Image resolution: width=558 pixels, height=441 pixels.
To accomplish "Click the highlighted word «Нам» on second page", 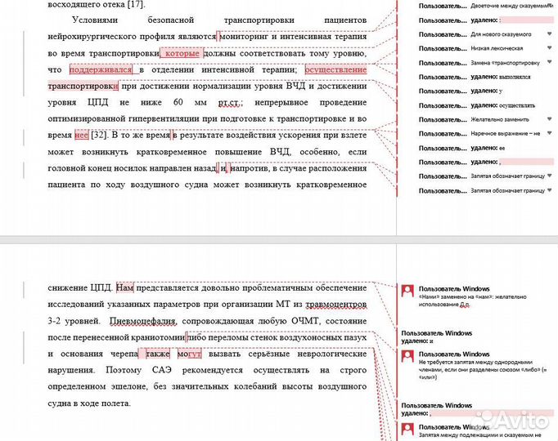I will pos(124,287).
